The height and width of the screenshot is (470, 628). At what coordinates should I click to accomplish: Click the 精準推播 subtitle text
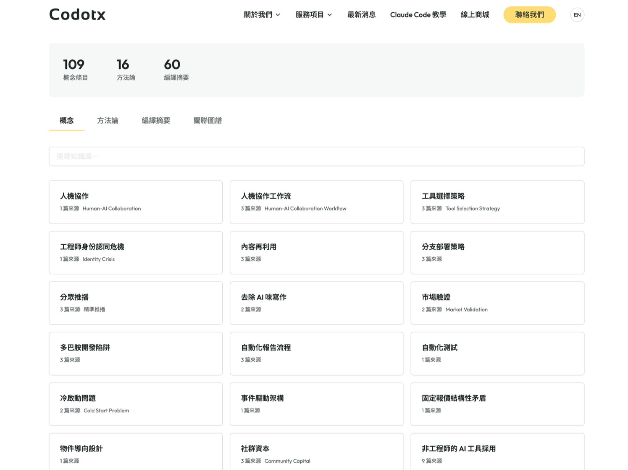pos(94,310)
